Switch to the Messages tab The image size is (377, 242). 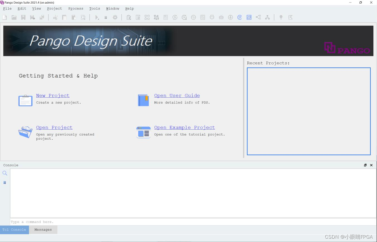pyautogui.click(x=43, y=230)
